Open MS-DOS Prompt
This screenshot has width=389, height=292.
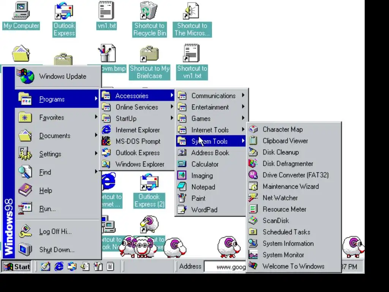coord(137,141)
